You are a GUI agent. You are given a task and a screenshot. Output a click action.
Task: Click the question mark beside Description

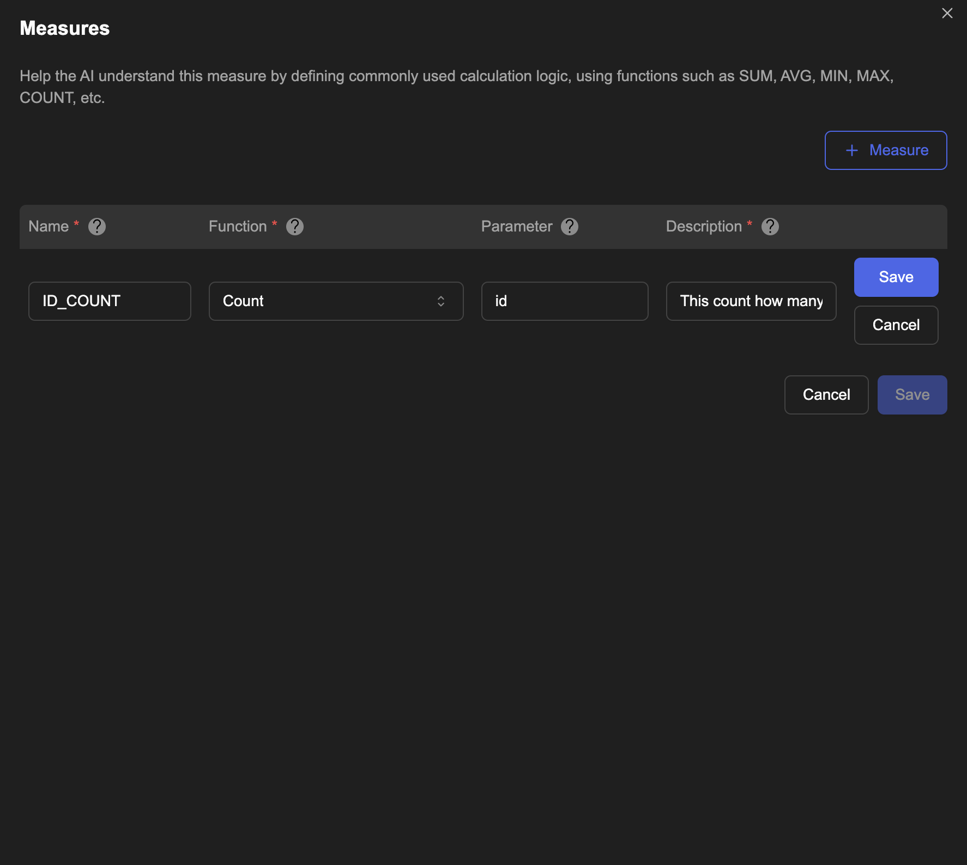click(x=770, y=227)
